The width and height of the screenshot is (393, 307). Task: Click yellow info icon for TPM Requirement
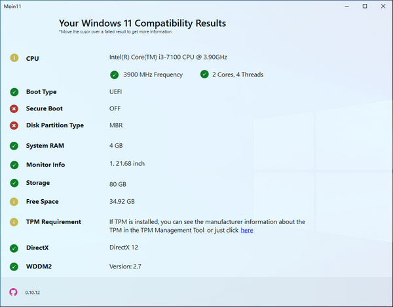tap(14, 221)
